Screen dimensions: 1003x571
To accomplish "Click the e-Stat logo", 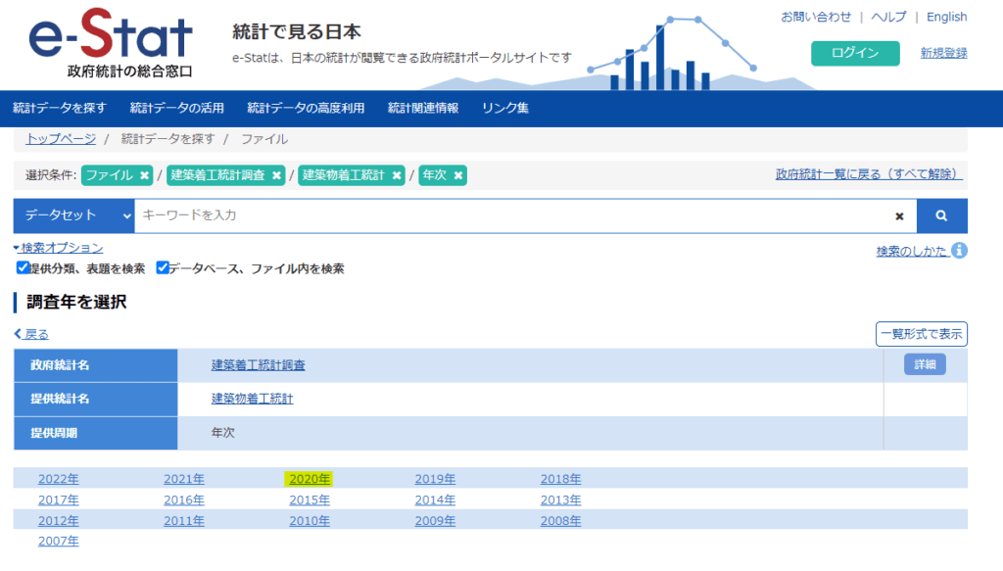I will point(110,43).
